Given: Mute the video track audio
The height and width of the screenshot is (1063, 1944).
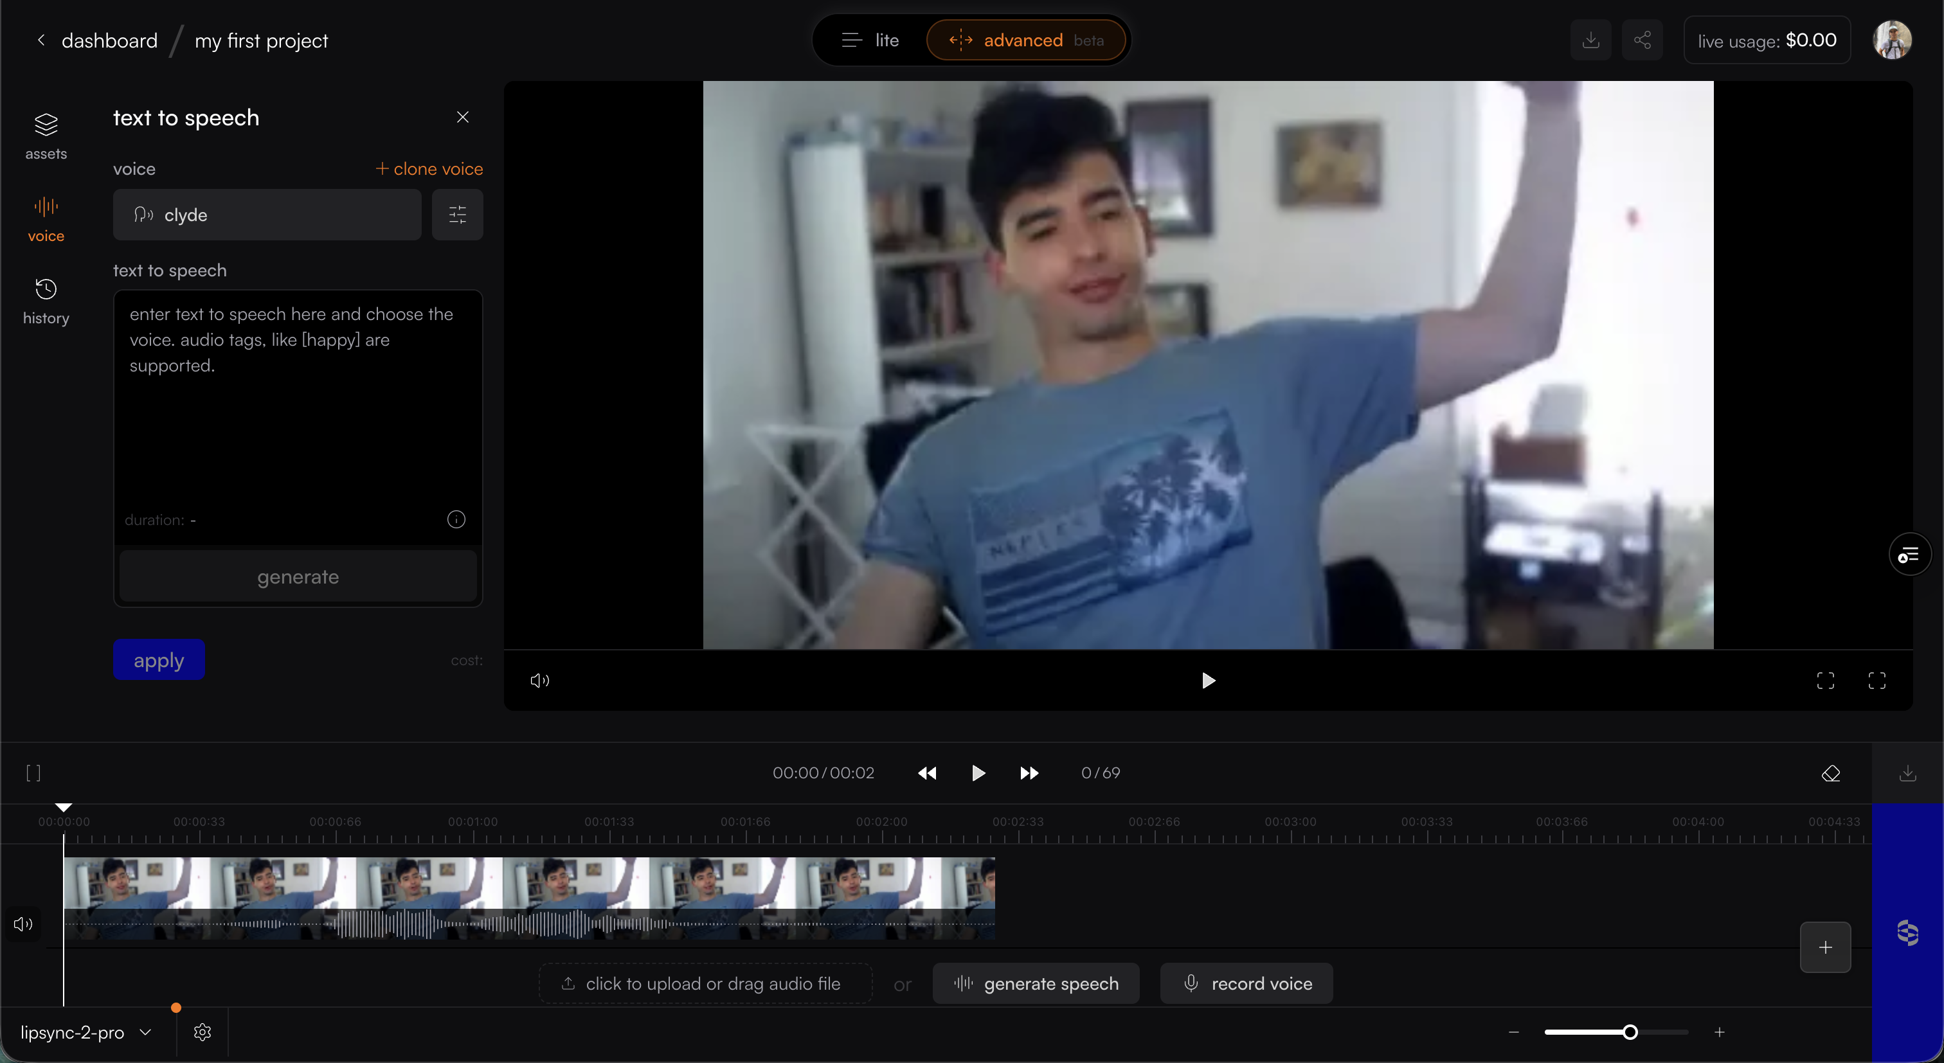Looking at the screenshot, I should click(x=23, y=924).
